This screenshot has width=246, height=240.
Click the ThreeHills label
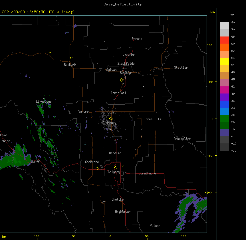click(x=152, y=119)
